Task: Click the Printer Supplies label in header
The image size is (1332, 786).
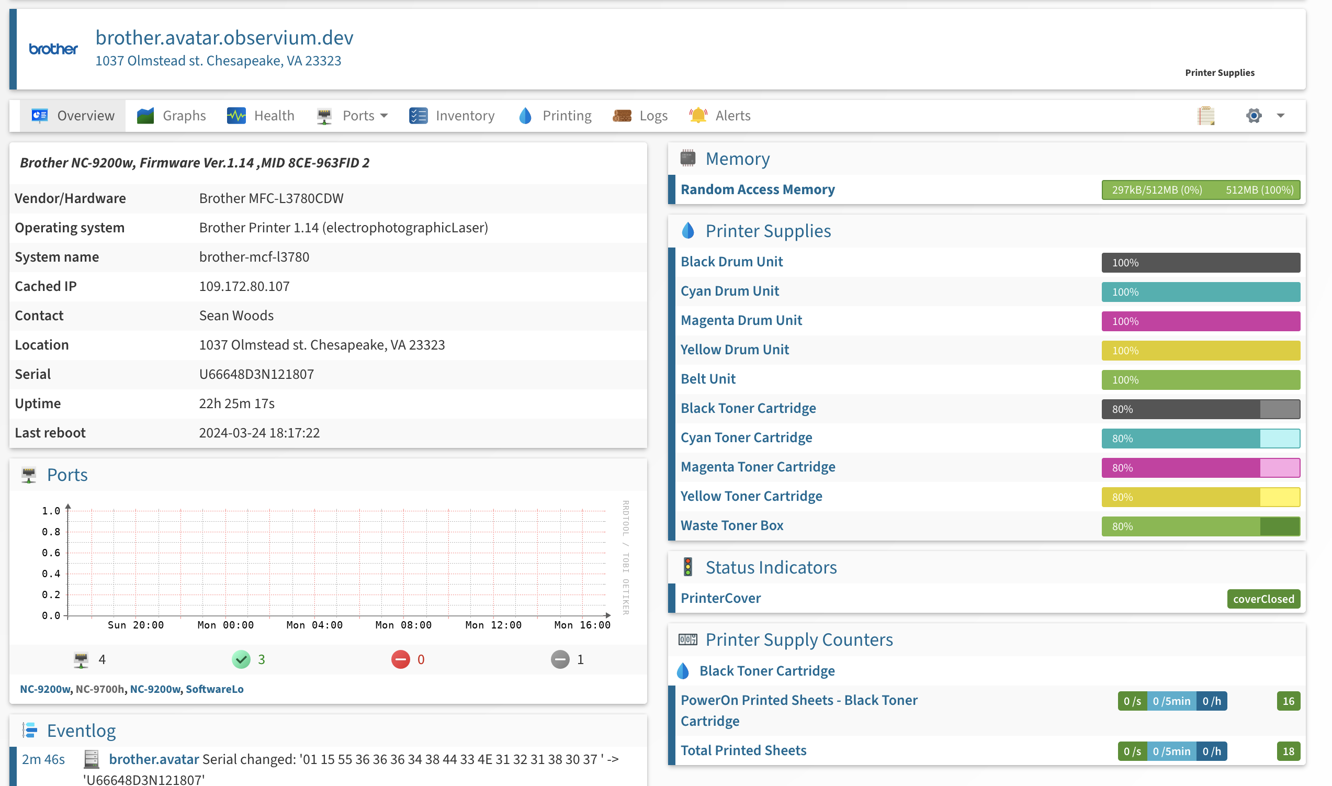Action: point(1219,73)
